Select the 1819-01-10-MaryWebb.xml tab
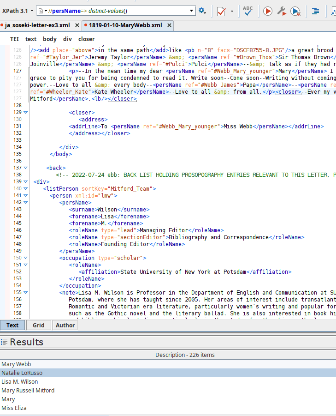This screenshot has height=416, width=336. point(125,25)
